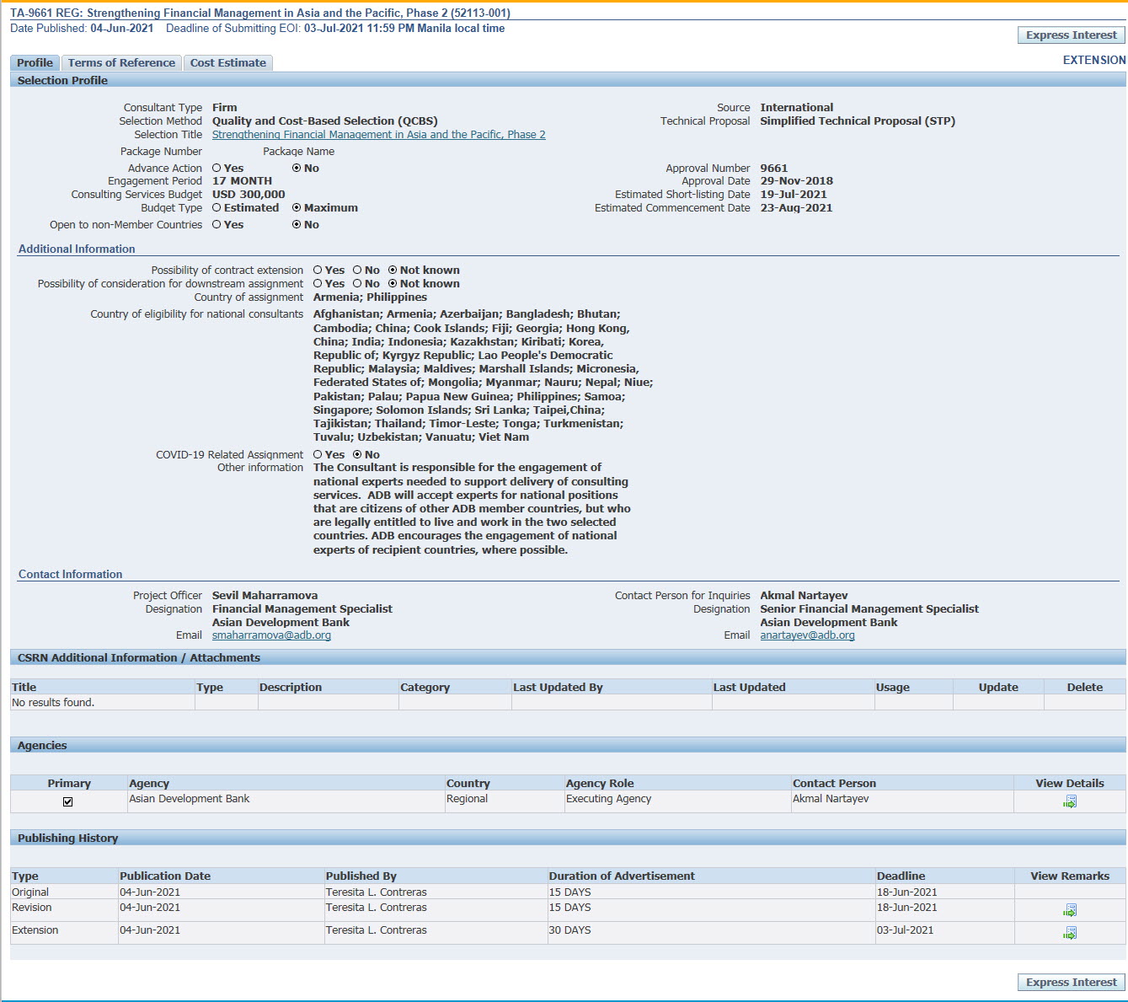Select Estimated budget type radio button
The image size is (1128, 1002).
217,208
